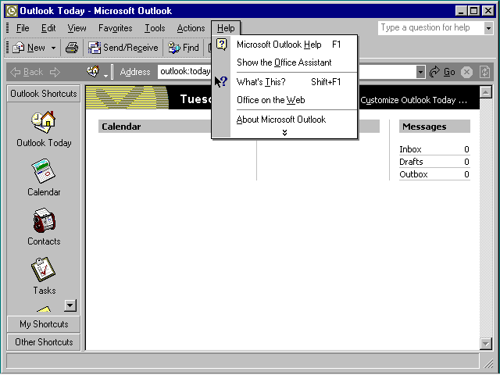Image resolution: width=500 pixels, height=375 pixels.
Task: Click the Back navigation button
Action: (27, 72)
